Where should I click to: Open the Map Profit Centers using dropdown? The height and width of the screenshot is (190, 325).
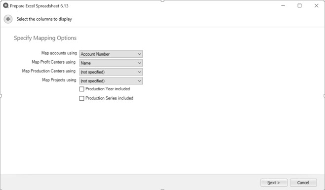111,63
